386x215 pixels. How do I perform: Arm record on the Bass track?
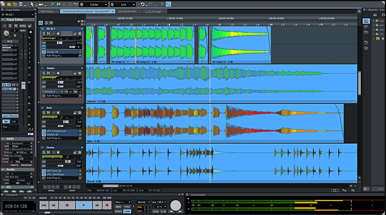[53, 113]
